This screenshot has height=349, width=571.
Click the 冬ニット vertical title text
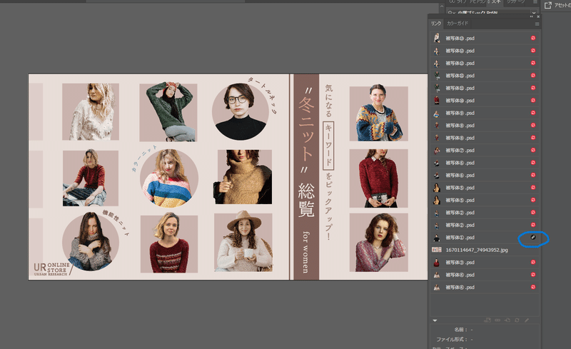coord(306,131)
